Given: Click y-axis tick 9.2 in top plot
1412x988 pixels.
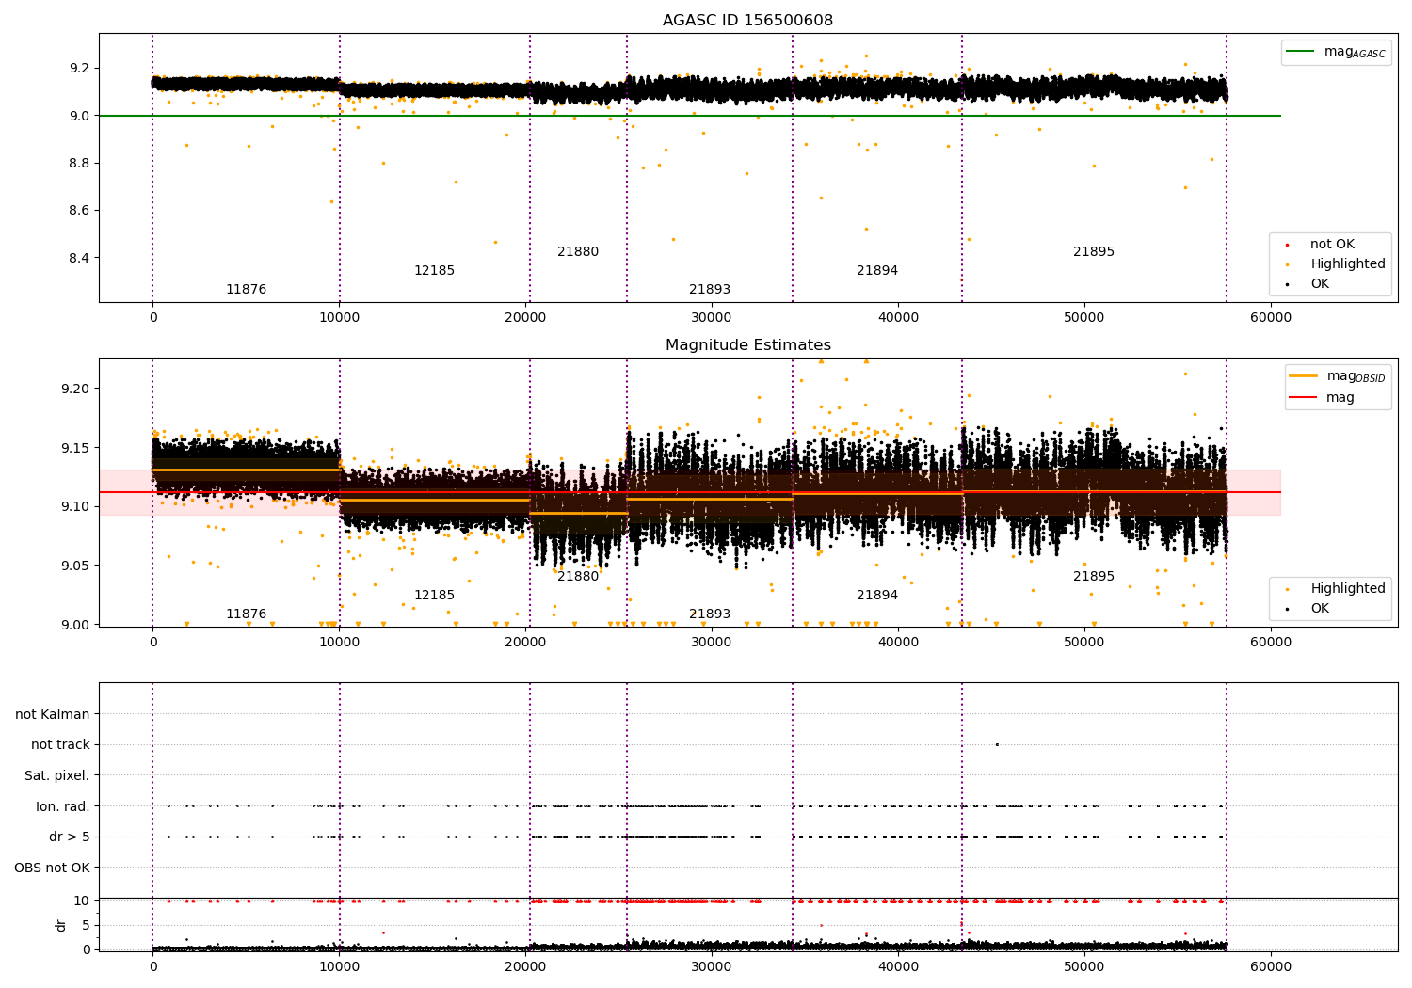Looking at the screenshot, I should click(77, 69).
